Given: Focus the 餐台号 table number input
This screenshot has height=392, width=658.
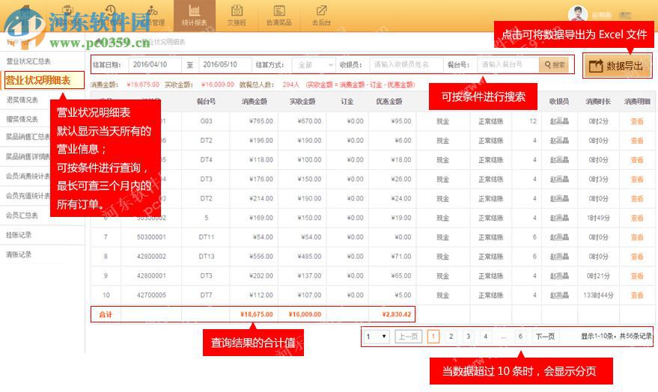Looking at the screenshot, I should [508, 64].
